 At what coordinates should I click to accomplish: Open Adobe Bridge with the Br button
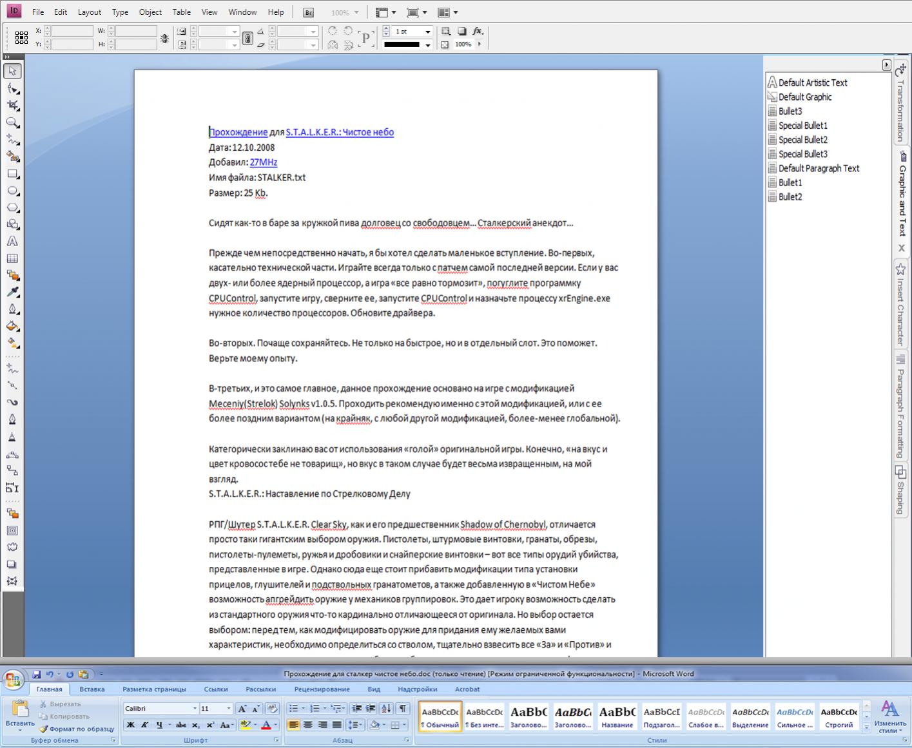(309, 12)
